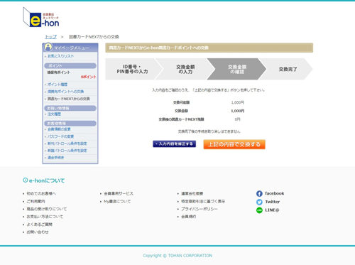Viewport: 355px width, 265px height.
Task: Open 新譜パトロール条件を設定 in sidebar
Action: click(67, 151)
